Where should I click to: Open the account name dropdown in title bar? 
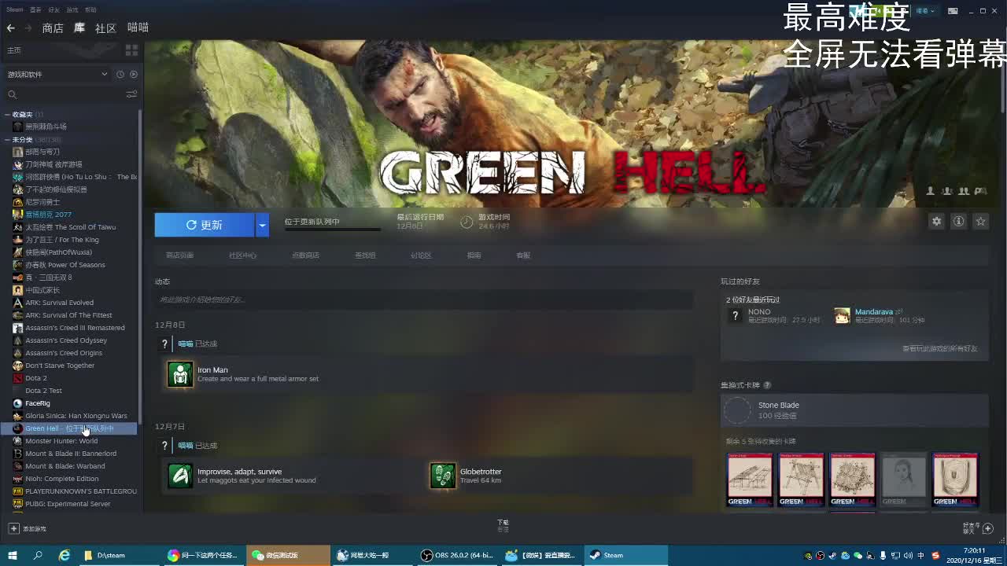[x=924, y=11]
